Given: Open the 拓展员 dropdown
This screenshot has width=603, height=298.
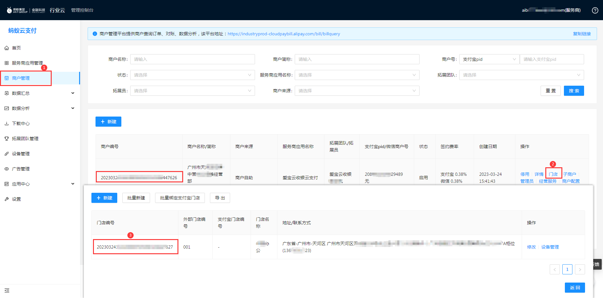Looking at the screenshot, I should (193, 91).
